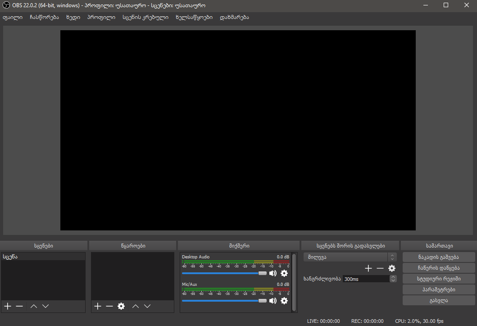Adjust Mic/Aux volume slider

224,301
